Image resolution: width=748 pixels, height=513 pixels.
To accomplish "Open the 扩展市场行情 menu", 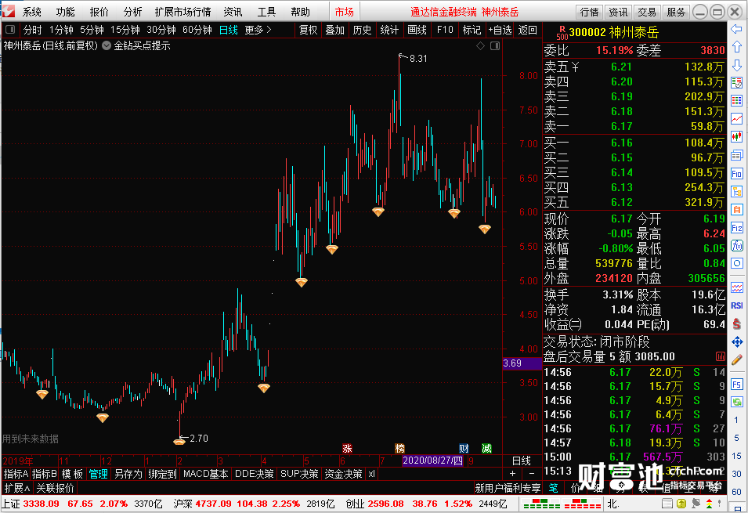I will point(182,12).
